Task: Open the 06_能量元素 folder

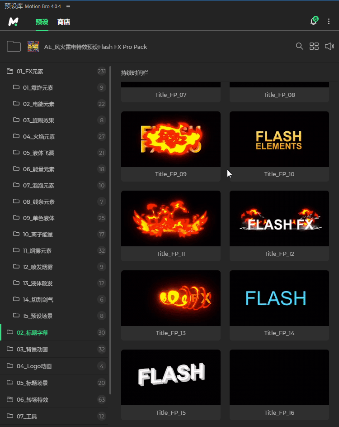Action: pyautogui.click(x=54, y=169)
